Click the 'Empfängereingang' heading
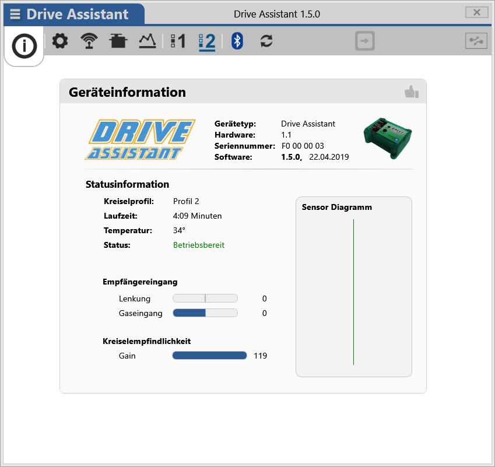 pos(140,282)
